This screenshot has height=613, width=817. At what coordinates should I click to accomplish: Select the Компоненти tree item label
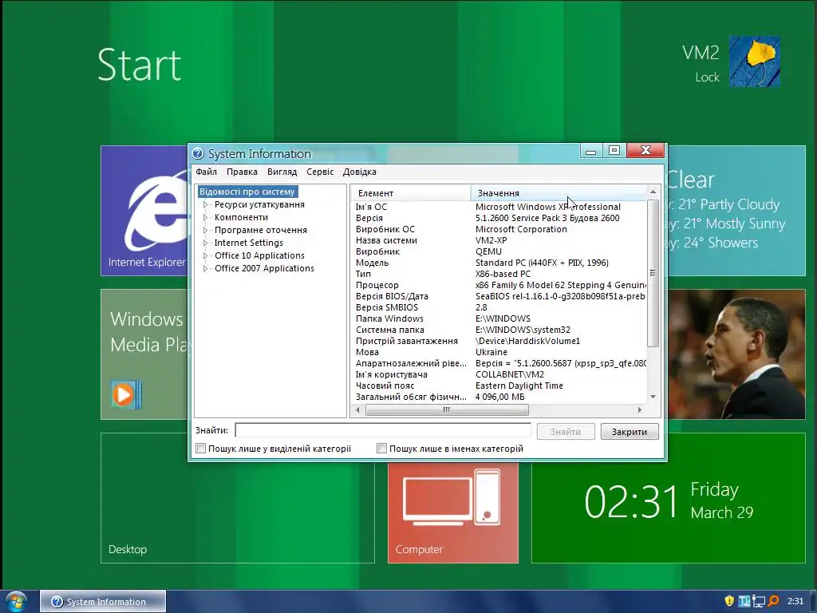click(x=241, y=217)
